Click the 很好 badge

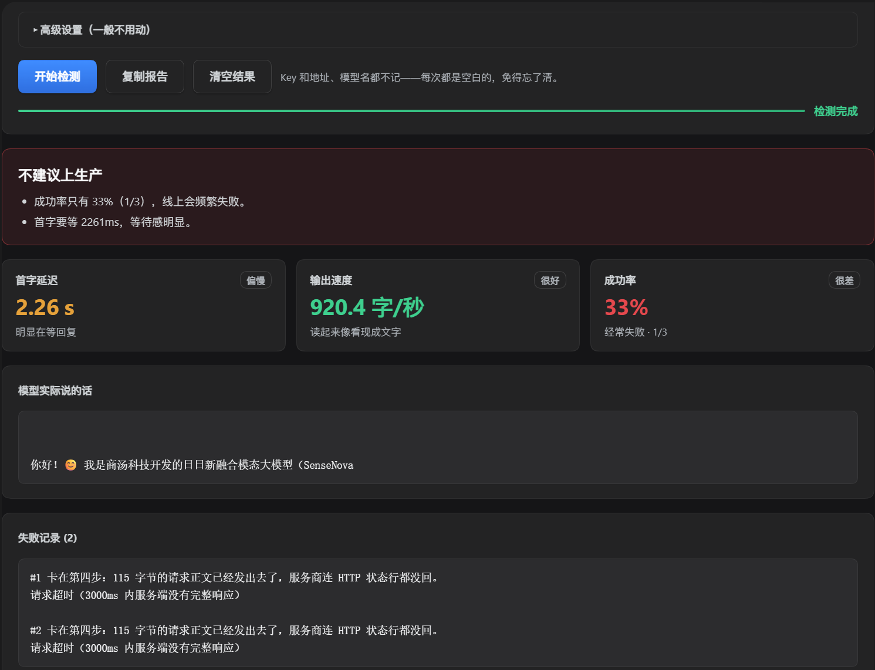pyautogui.click(x=550, y=280)
